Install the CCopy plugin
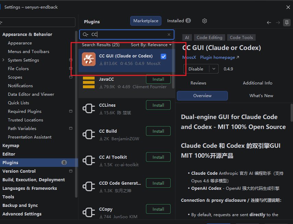 point(158,209)
